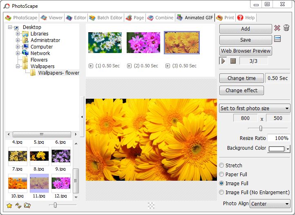The image size is (295, 215).
Task: Click play icon for frame (2) 0.50 Sec
Action: [x=129, y=66]
